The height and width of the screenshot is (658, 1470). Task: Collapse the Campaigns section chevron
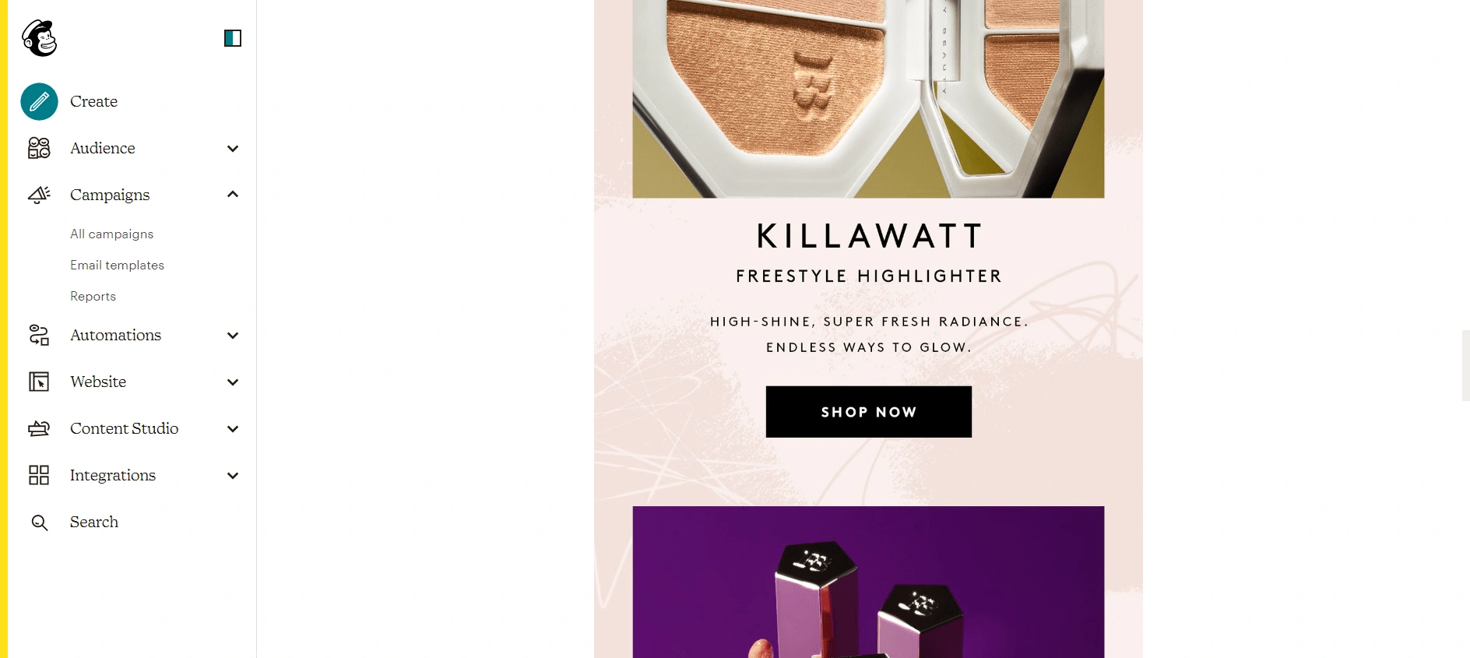(x=232, y=194)
